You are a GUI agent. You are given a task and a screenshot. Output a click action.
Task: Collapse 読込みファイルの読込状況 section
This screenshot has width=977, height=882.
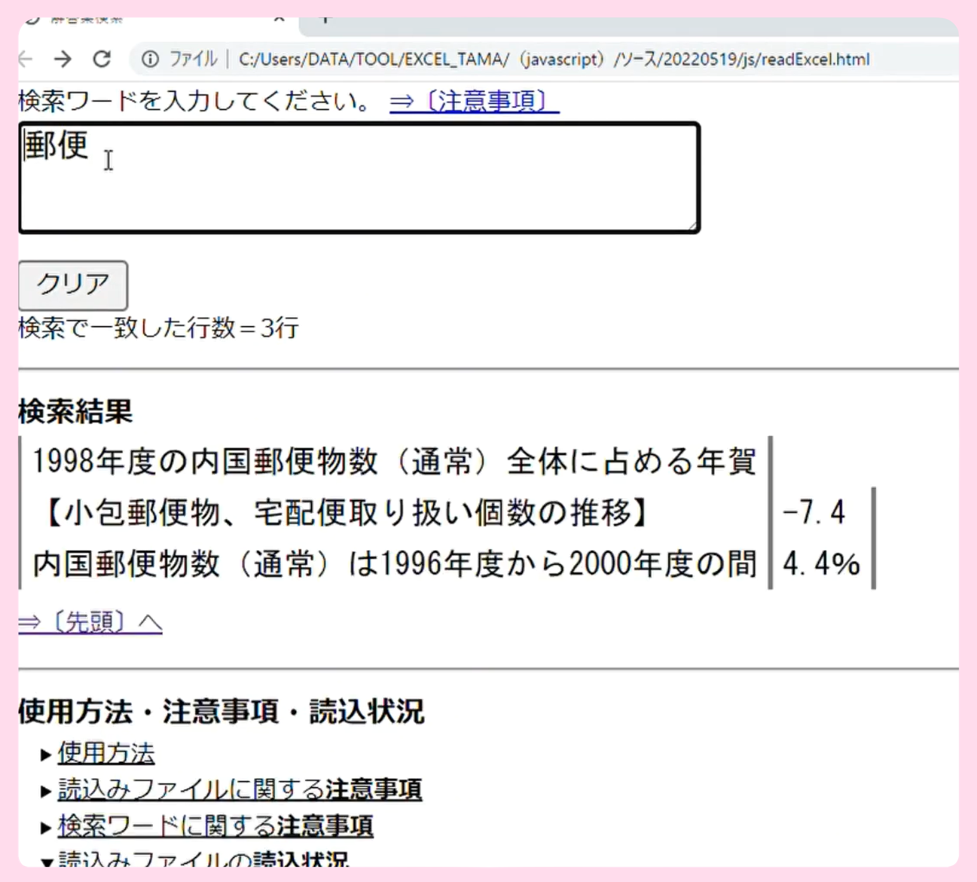point(203,860)
